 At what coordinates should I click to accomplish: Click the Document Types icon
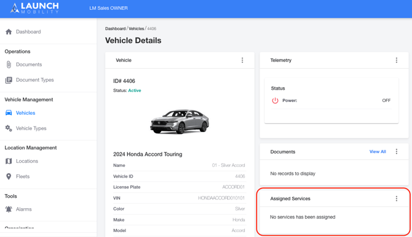point(9,80)
